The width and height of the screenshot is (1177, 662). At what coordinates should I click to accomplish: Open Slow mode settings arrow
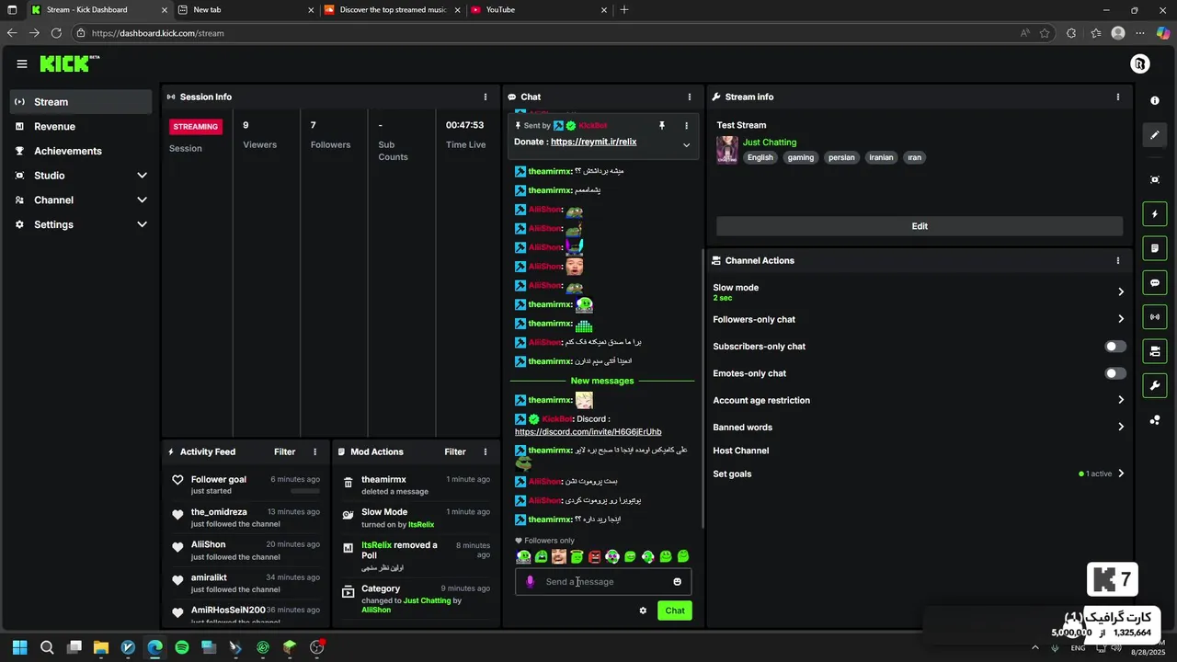click(x=1121, y=291)
